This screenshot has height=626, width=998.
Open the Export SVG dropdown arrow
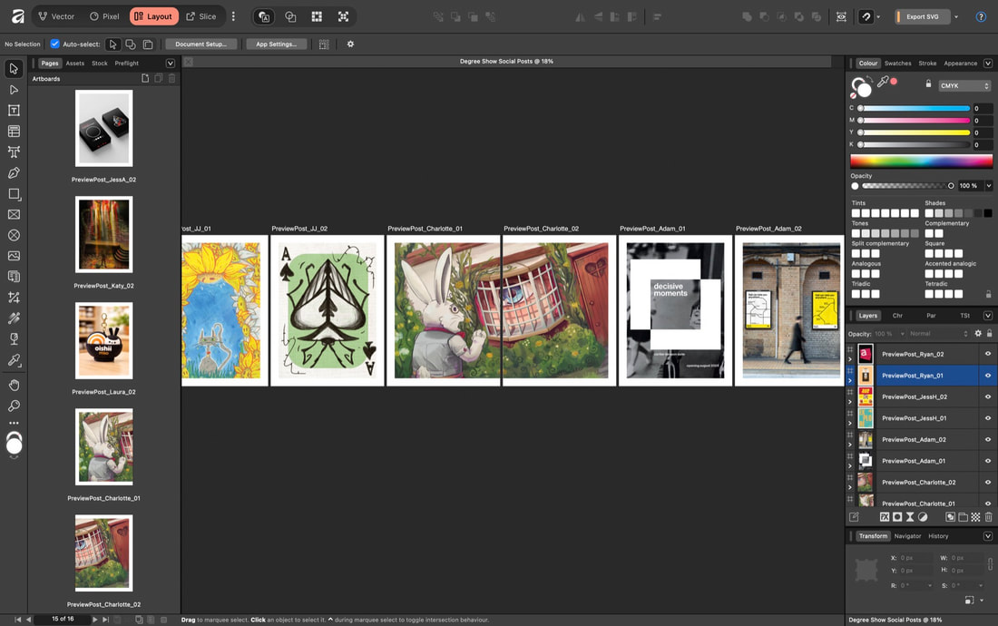956,16
